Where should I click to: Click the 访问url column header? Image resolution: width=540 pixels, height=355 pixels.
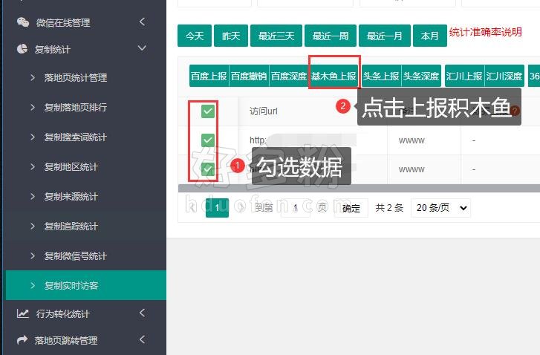tap(264, 111)
